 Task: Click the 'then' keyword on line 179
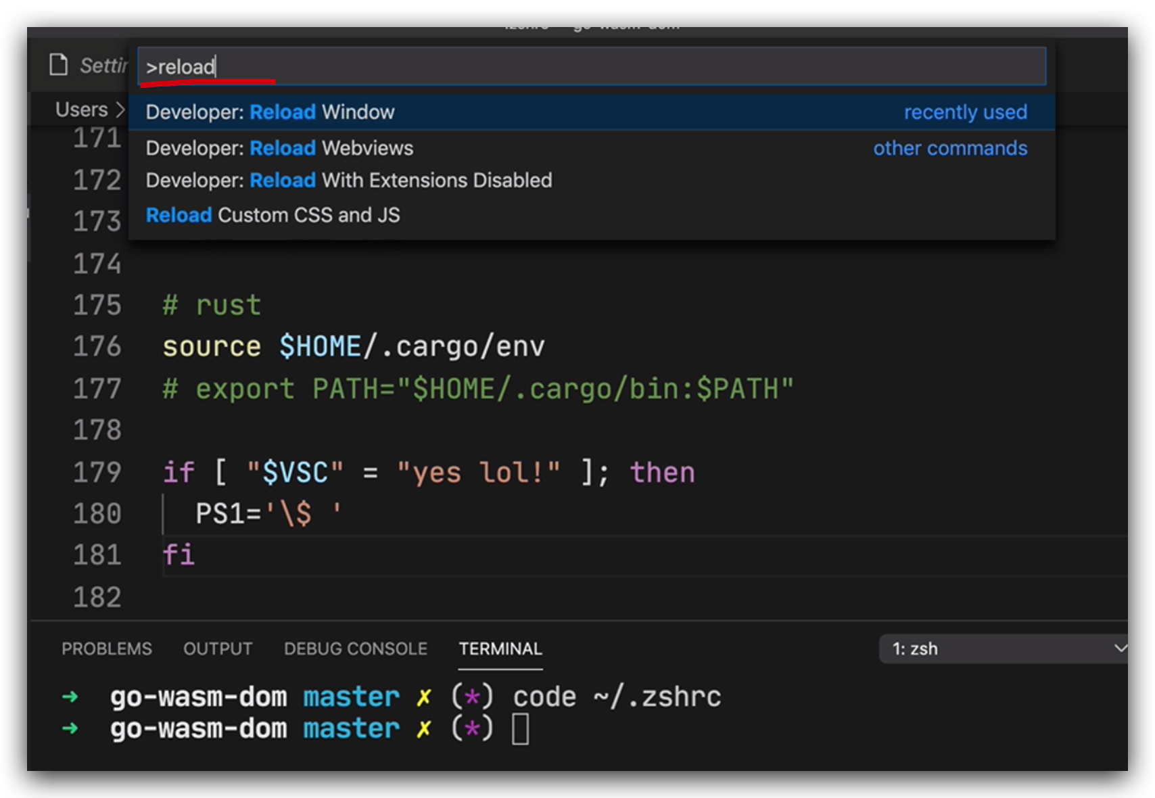662,472
